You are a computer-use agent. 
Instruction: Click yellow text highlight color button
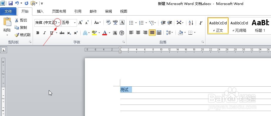tap(94, 33)
